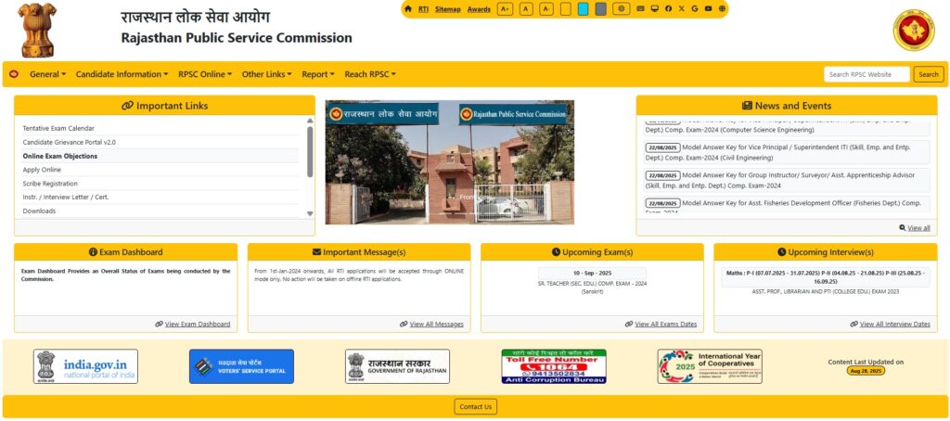
Task: Open the Other Links dropdown
Action: coord(266,74)
